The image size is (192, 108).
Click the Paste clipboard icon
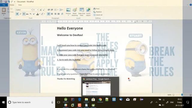click(x=4, y=10)
